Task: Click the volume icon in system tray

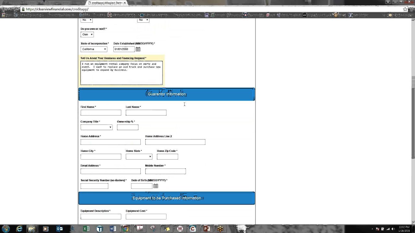Action: [x=393, y=229]
